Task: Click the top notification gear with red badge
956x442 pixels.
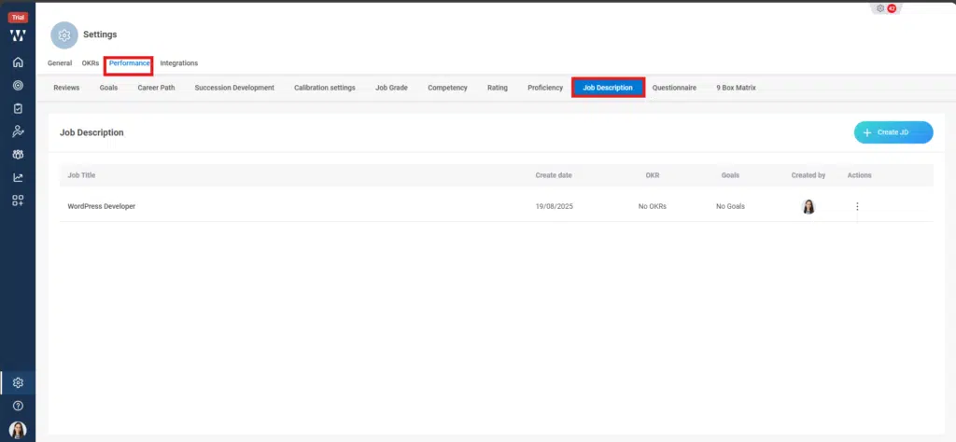Action: pos(884,8)
